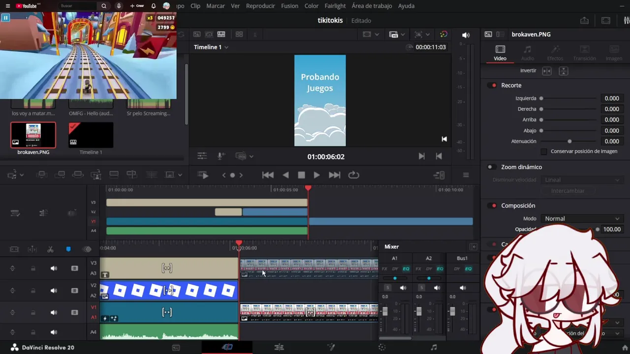Toggle the Recorte section switch
Image resolution: width=630 pixels, height=354 pixels.
[492, 86]
